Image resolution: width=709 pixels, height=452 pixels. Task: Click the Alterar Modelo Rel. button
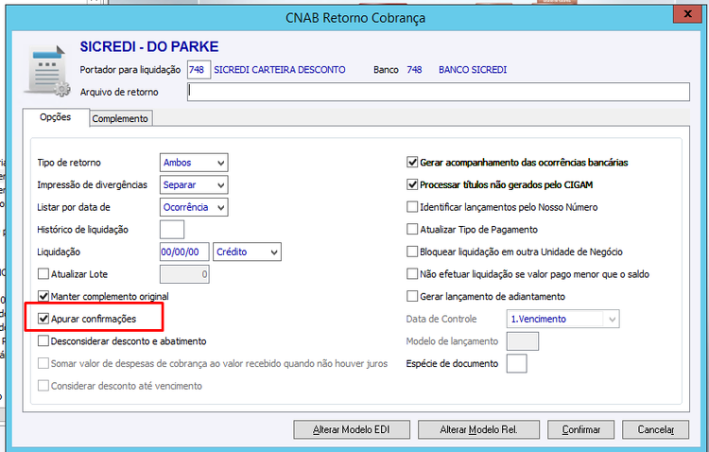pos(478,429)
